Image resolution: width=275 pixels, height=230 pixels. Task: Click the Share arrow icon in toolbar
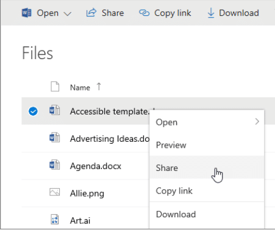[x=91, y=13]
